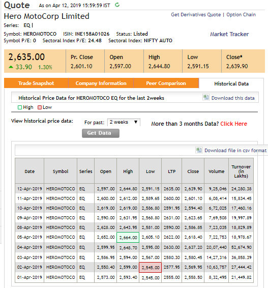The width and height of the screenshot is (268, 288).
Task: Click the Date column header
Action: (x=29, y=171)
